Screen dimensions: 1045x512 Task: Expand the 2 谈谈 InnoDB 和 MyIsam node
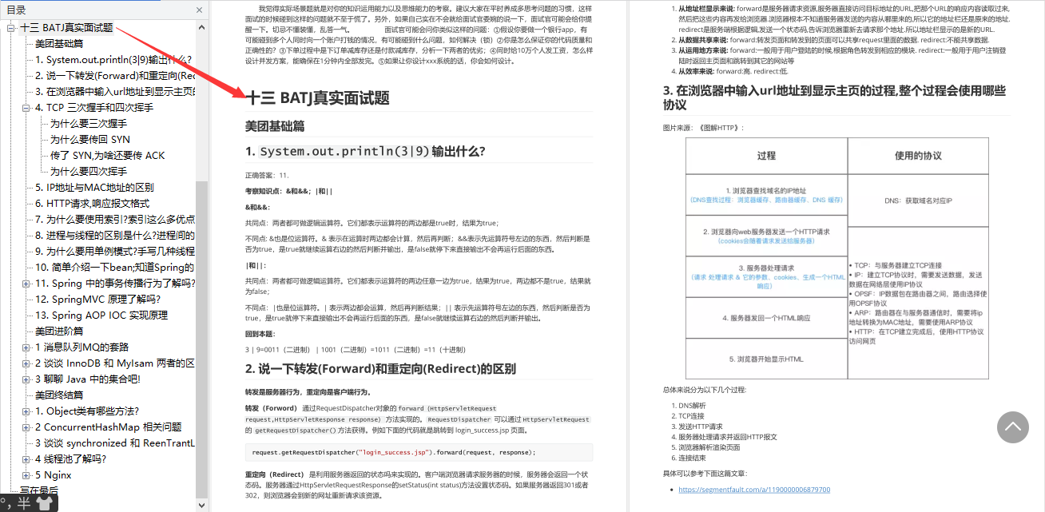[26, 363]
